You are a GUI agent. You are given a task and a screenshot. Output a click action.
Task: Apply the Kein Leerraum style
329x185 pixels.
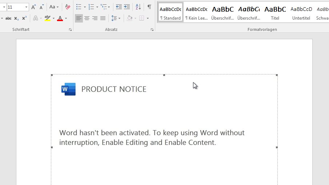pos(197,12)
